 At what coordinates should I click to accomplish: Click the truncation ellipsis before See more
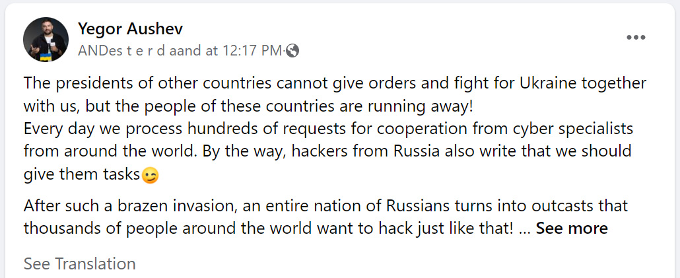(524, 228)
